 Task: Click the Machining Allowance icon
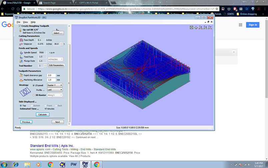point(21,80)
